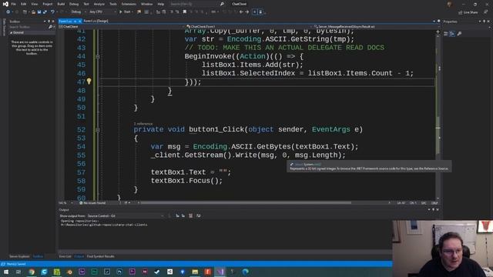Click the Save All icon
493x277 pixels.
(x=45, y=12)
